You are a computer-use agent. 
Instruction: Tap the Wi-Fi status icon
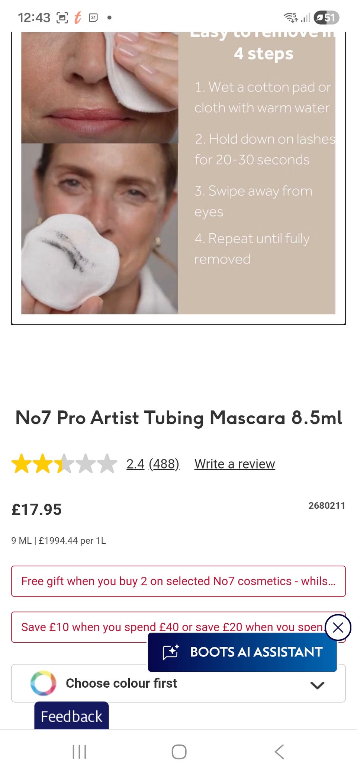coord(290,17)
